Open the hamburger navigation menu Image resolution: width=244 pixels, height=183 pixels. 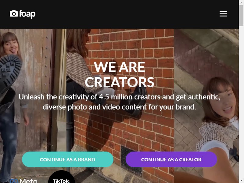[x=223, y=14]
